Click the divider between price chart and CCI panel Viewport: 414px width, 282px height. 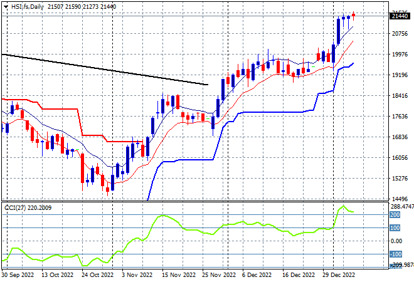195,202
